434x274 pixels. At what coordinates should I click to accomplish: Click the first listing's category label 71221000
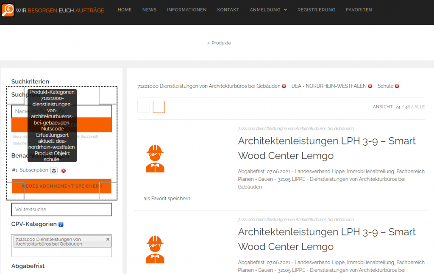[x=295, y=129]
